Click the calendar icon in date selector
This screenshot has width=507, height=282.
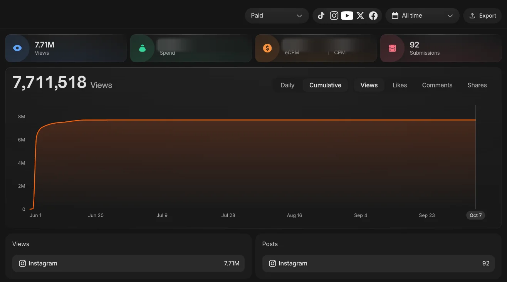point(395,16)
